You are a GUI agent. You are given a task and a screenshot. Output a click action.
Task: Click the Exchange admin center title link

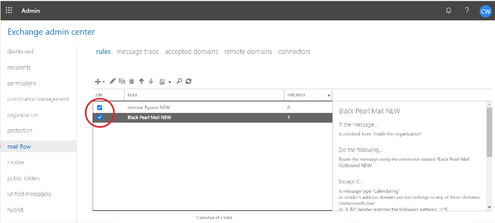pyautogui.click(x=51, y=32)
